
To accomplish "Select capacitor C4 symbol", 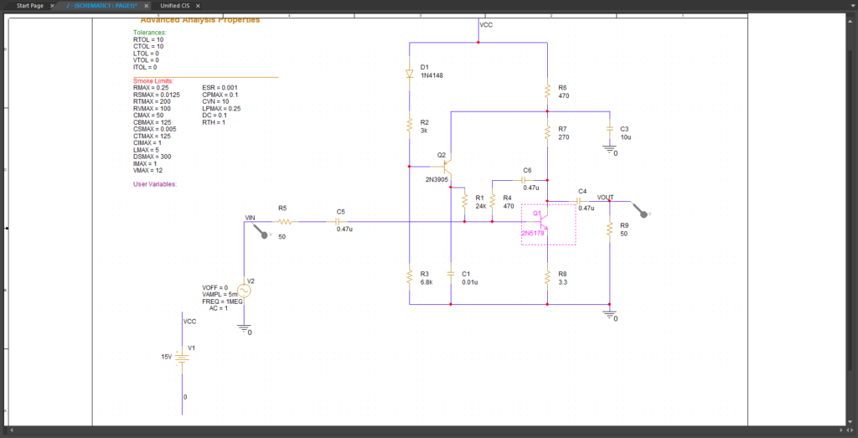I will [x=579, y=201].
